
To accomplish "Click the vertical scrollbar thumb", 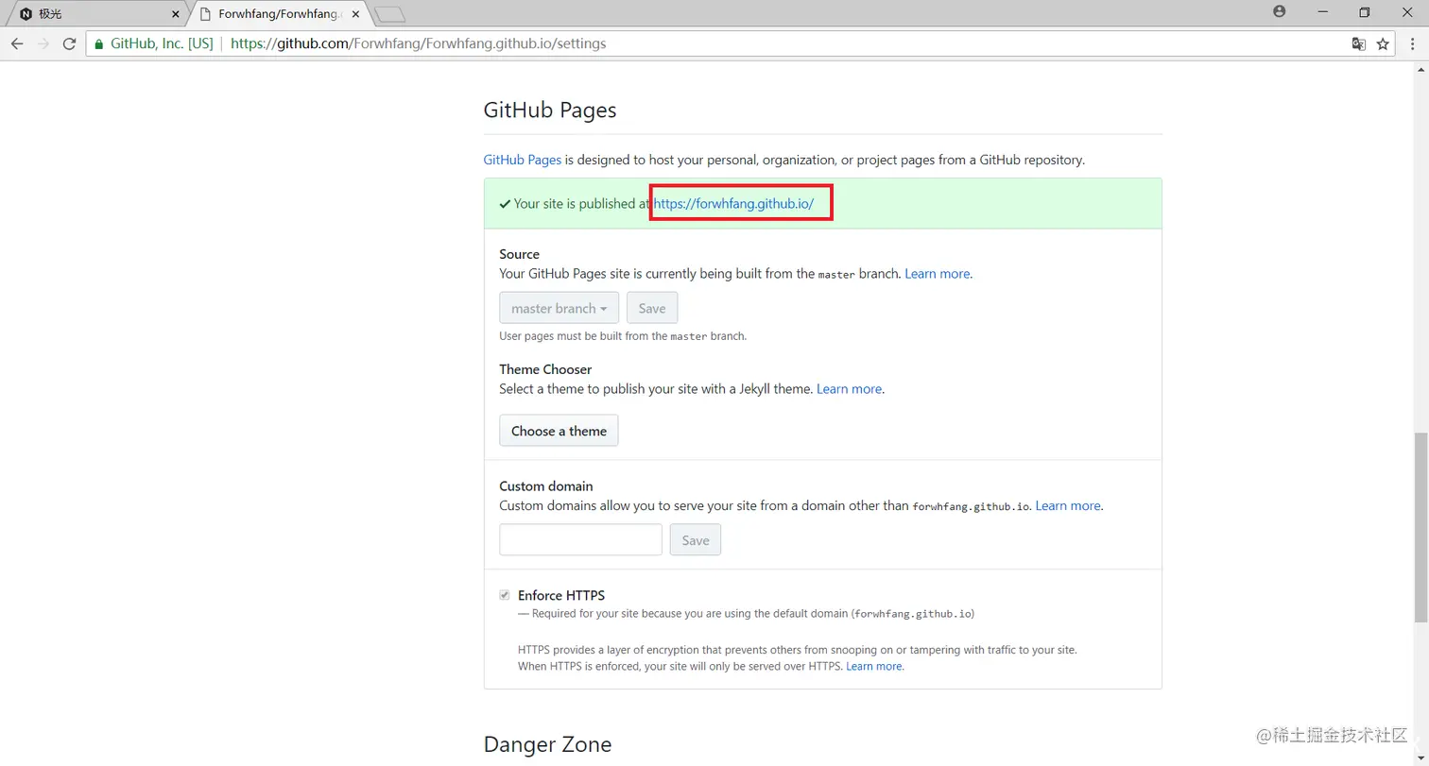I will [1420, 527].
